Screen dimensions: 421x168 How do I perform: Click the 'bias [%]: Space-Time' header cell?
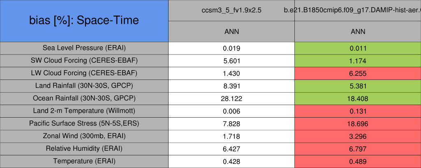point(84,20)
